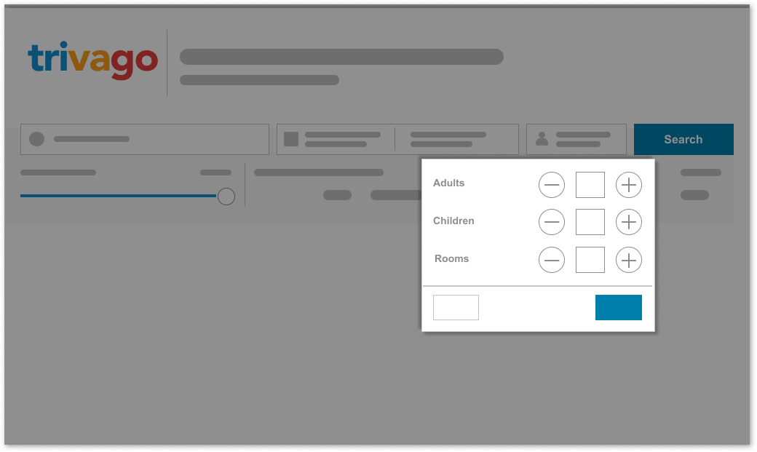The image size is (757, 452).
Task: Click the Rooms number box
Action: click(590, 260)
